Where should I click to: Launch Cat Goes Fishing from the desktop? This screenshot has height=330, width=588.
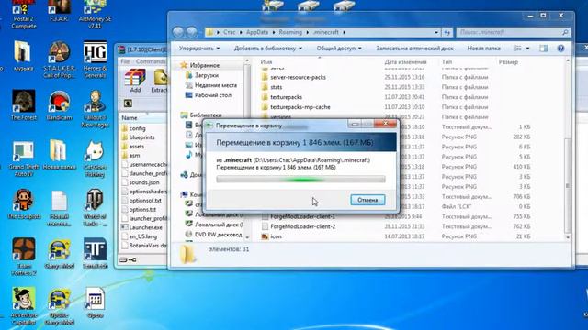click(x=95, y=159)
